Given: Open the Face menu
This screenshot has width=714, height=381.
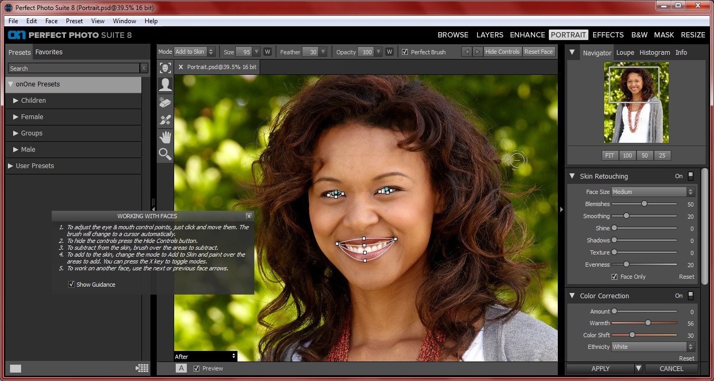Looking at the screenshot, I should click(x=51, y=21).
